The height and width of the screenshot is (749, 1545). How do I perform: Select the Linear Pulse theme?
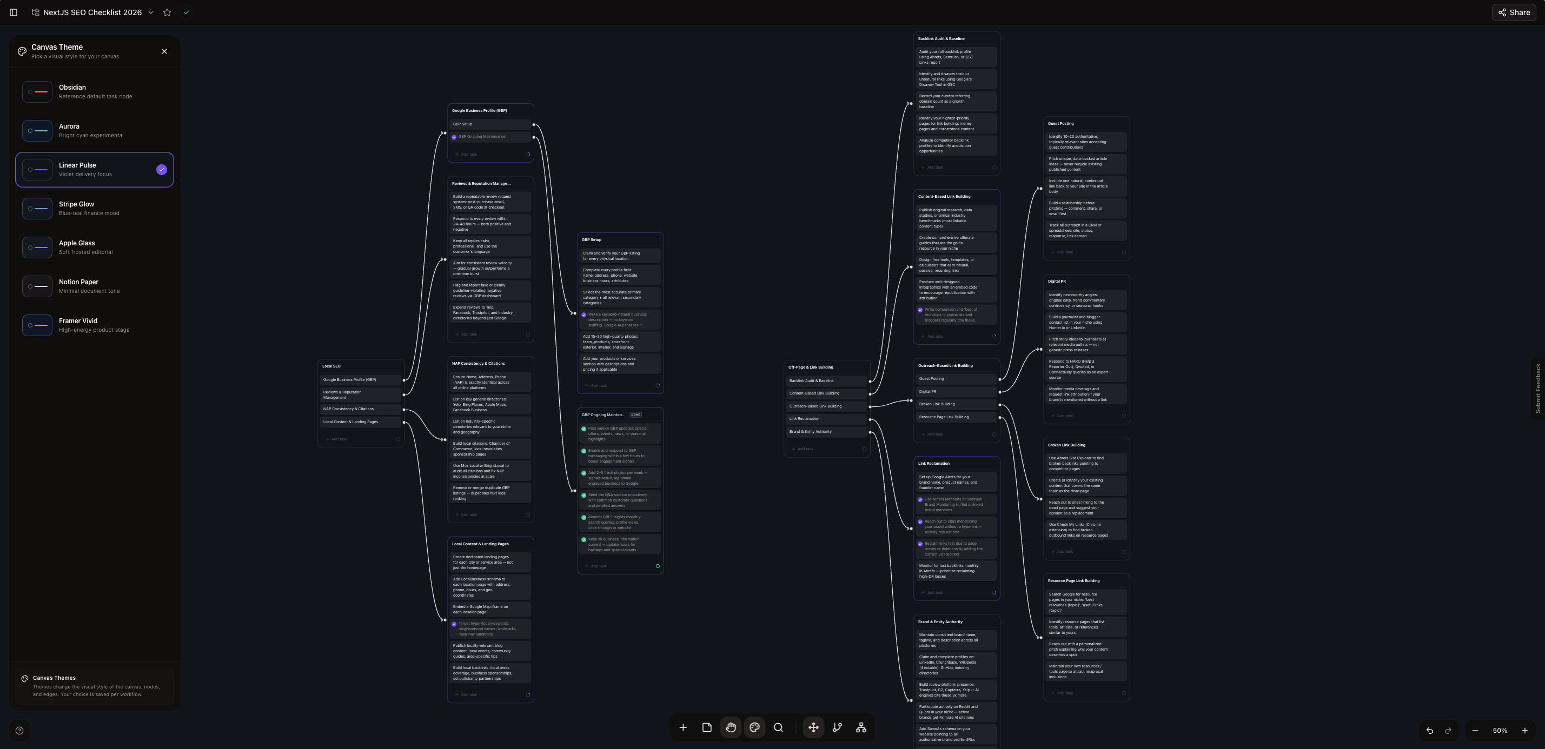coord(95,170)
